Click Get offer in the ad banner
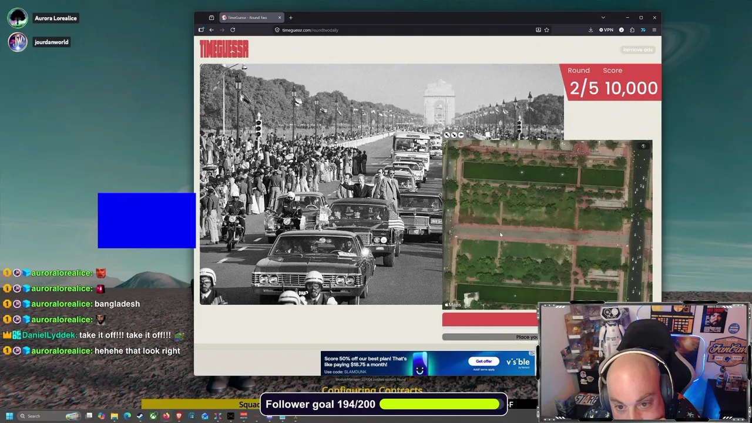The width and height of the screenshot is (752, 423). point(484,361)
